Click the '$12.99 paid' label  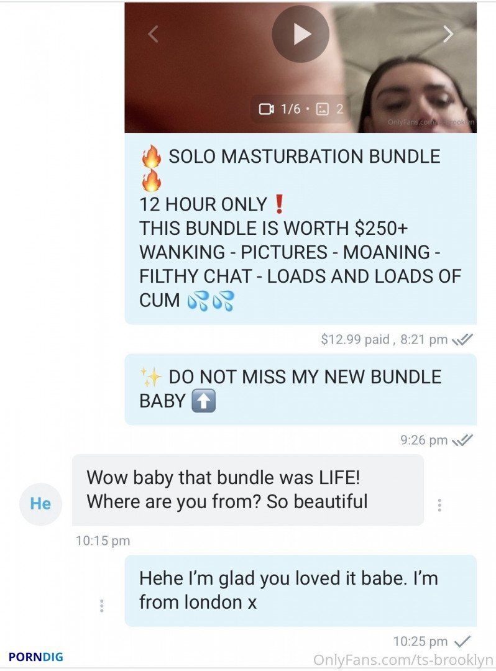pyautogui.click(x=355, y=339)
